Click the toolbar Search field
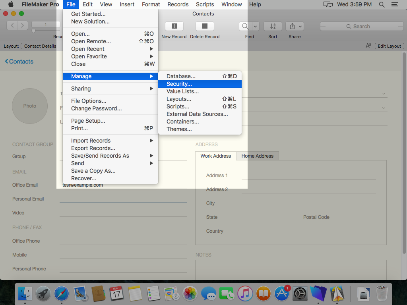Viewport: 407px width, 305px height. pyautogui.click(x=362, y=26)
